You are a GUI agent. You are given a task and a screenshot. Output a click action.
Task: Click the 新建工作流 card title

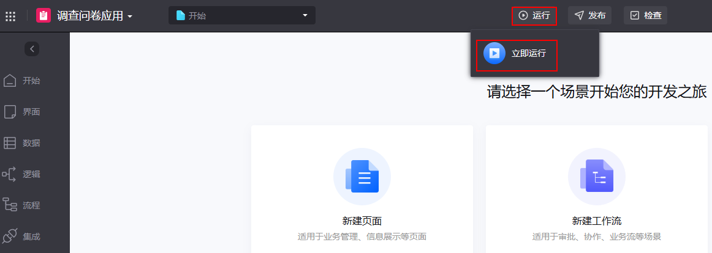pos(597,221)
